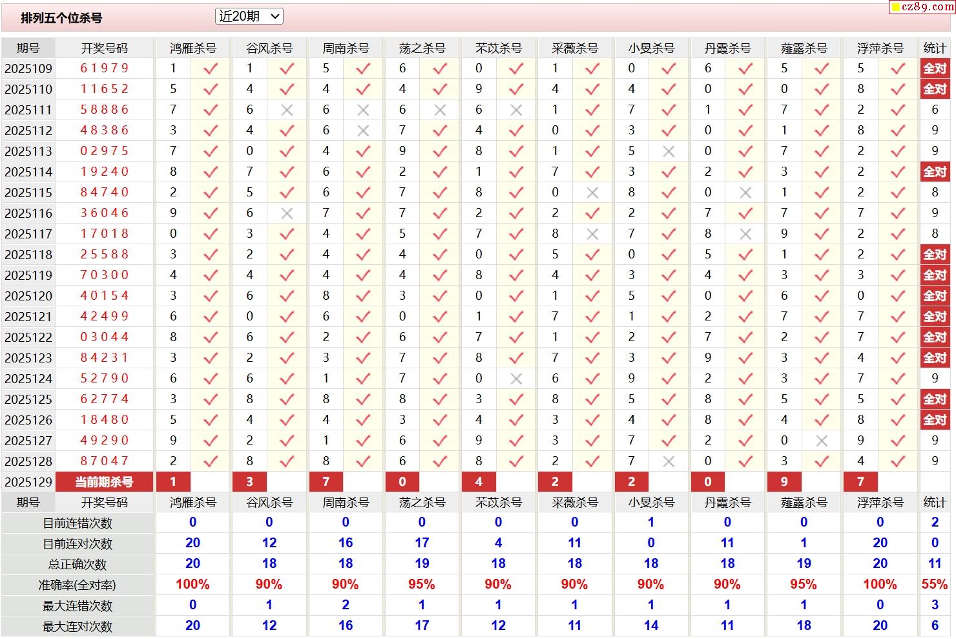
Task: Click cross mark for 蒹葭杀号 in row 2025127
Action: click(x=822, y=441)
